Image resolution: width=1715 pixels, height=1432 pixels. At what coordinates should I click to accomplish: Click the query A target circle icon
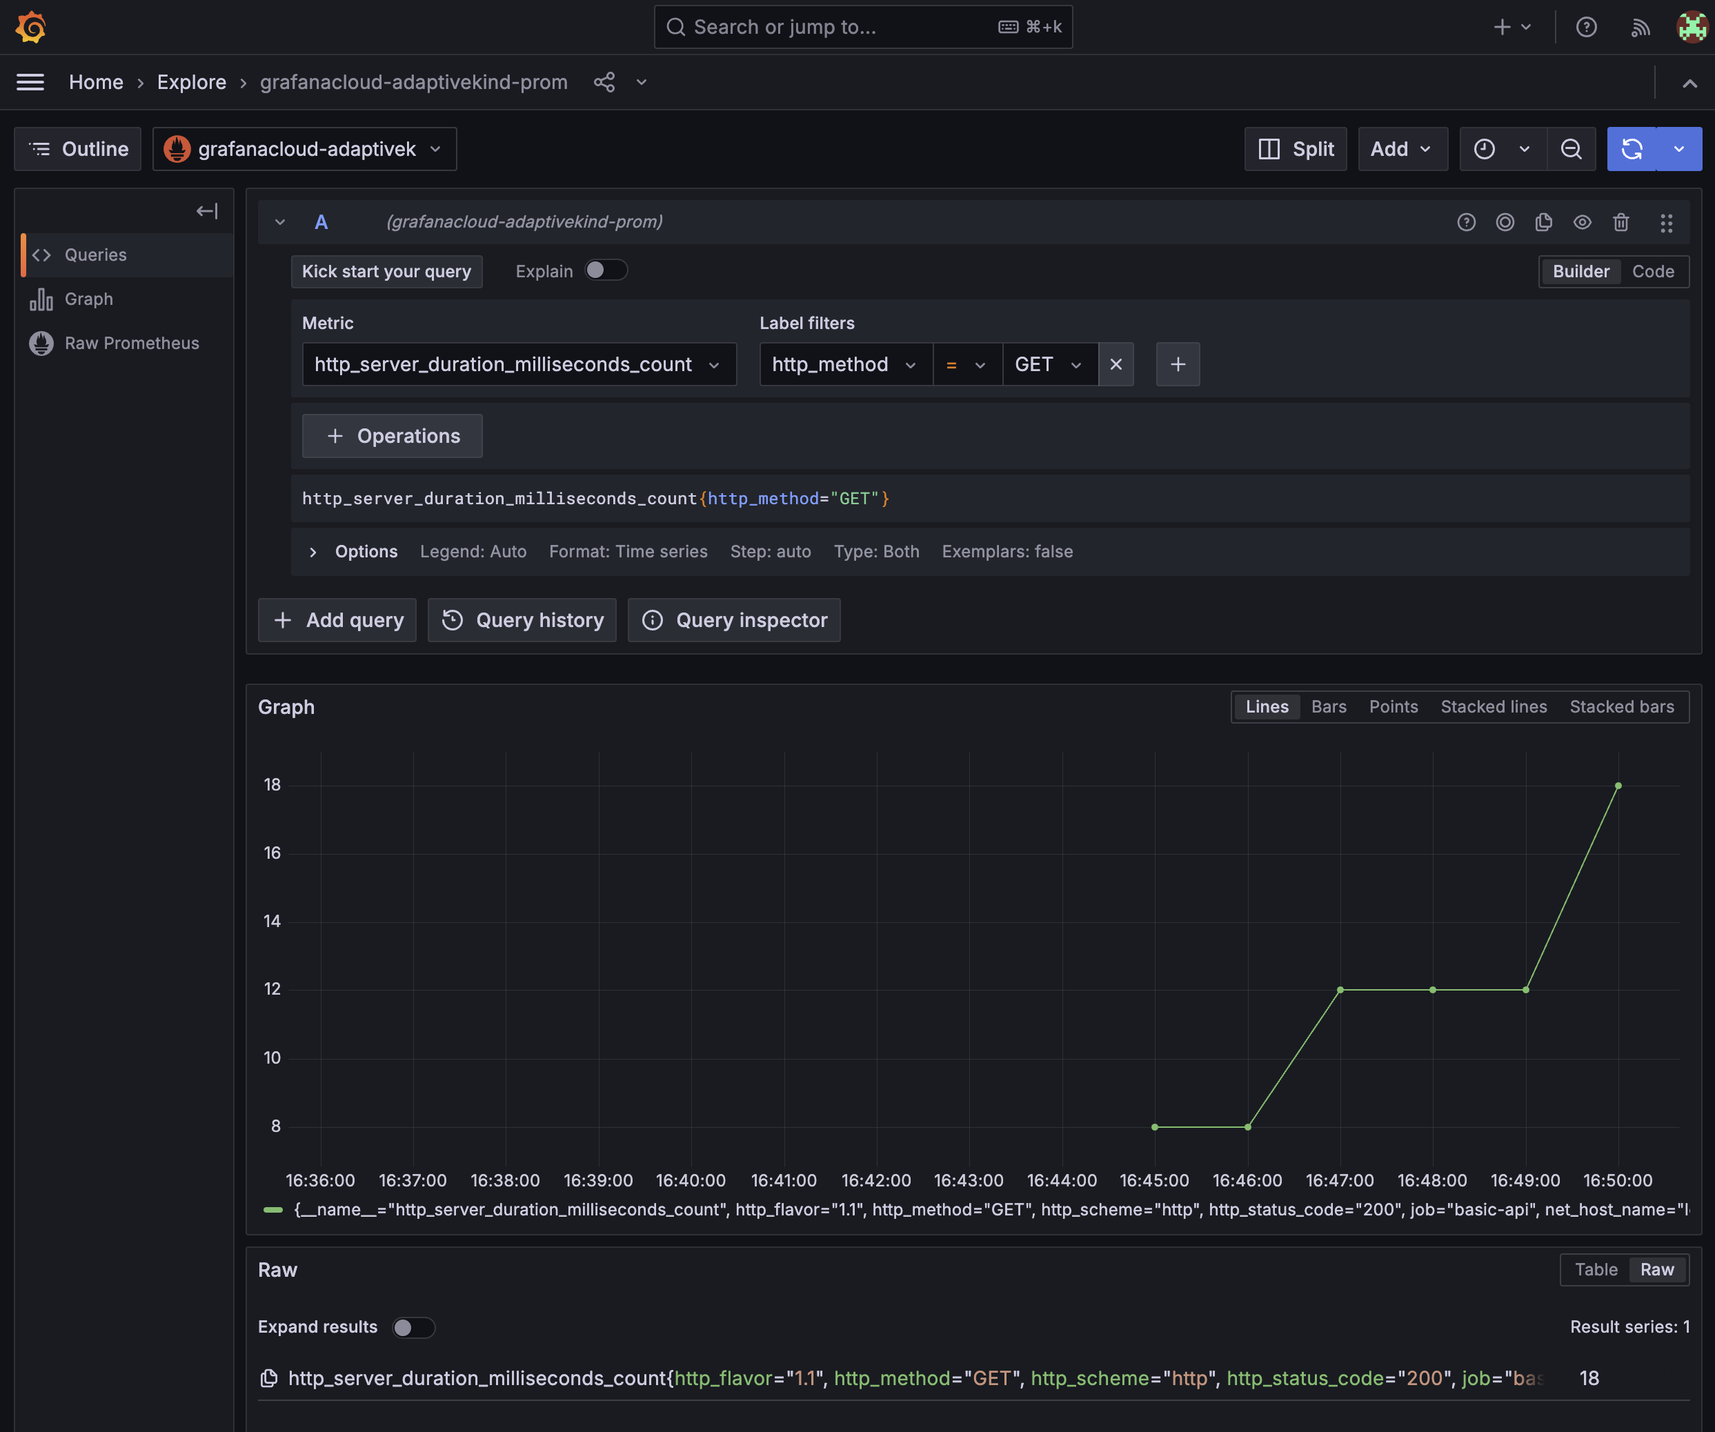(x=1505, y=222)
